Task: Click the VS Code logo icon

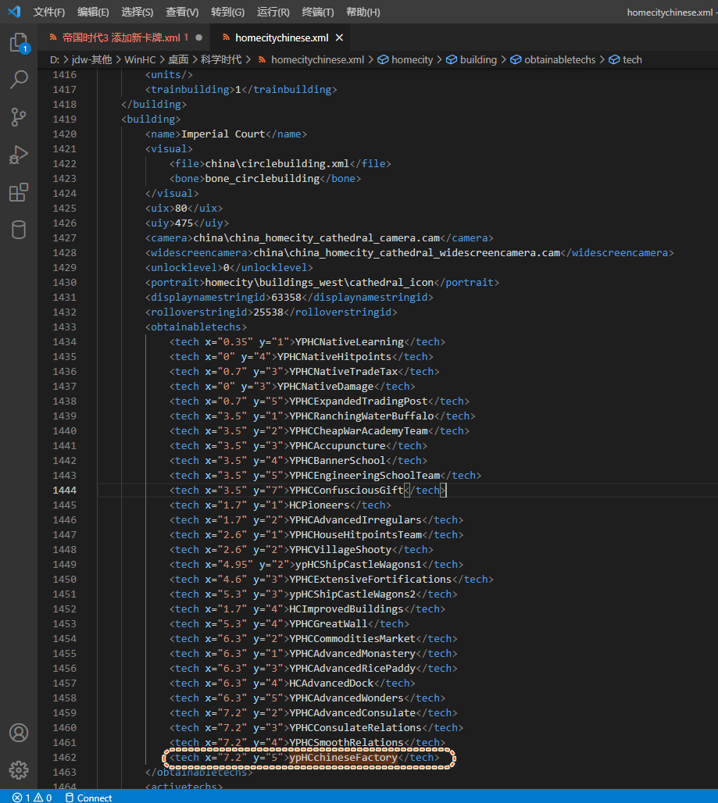Action: (14, 12)
